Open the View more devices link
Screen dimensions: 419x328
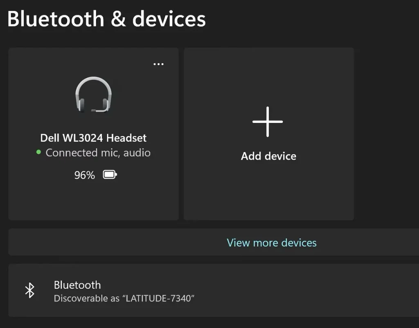point(272,243)
